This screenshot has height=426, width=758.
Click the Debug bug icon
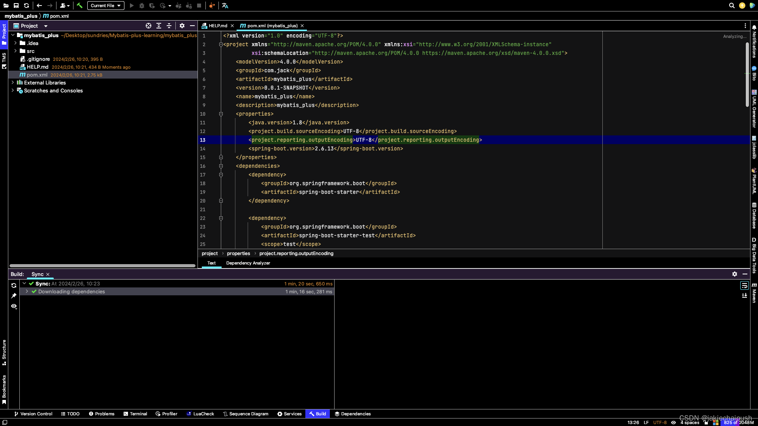(141, 6)
